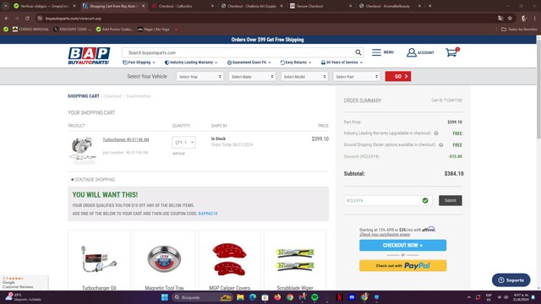The height and width of the screenshot is (304, 541).
Task: Click the green coupon verified checkmark
Action: pos(425,201)
